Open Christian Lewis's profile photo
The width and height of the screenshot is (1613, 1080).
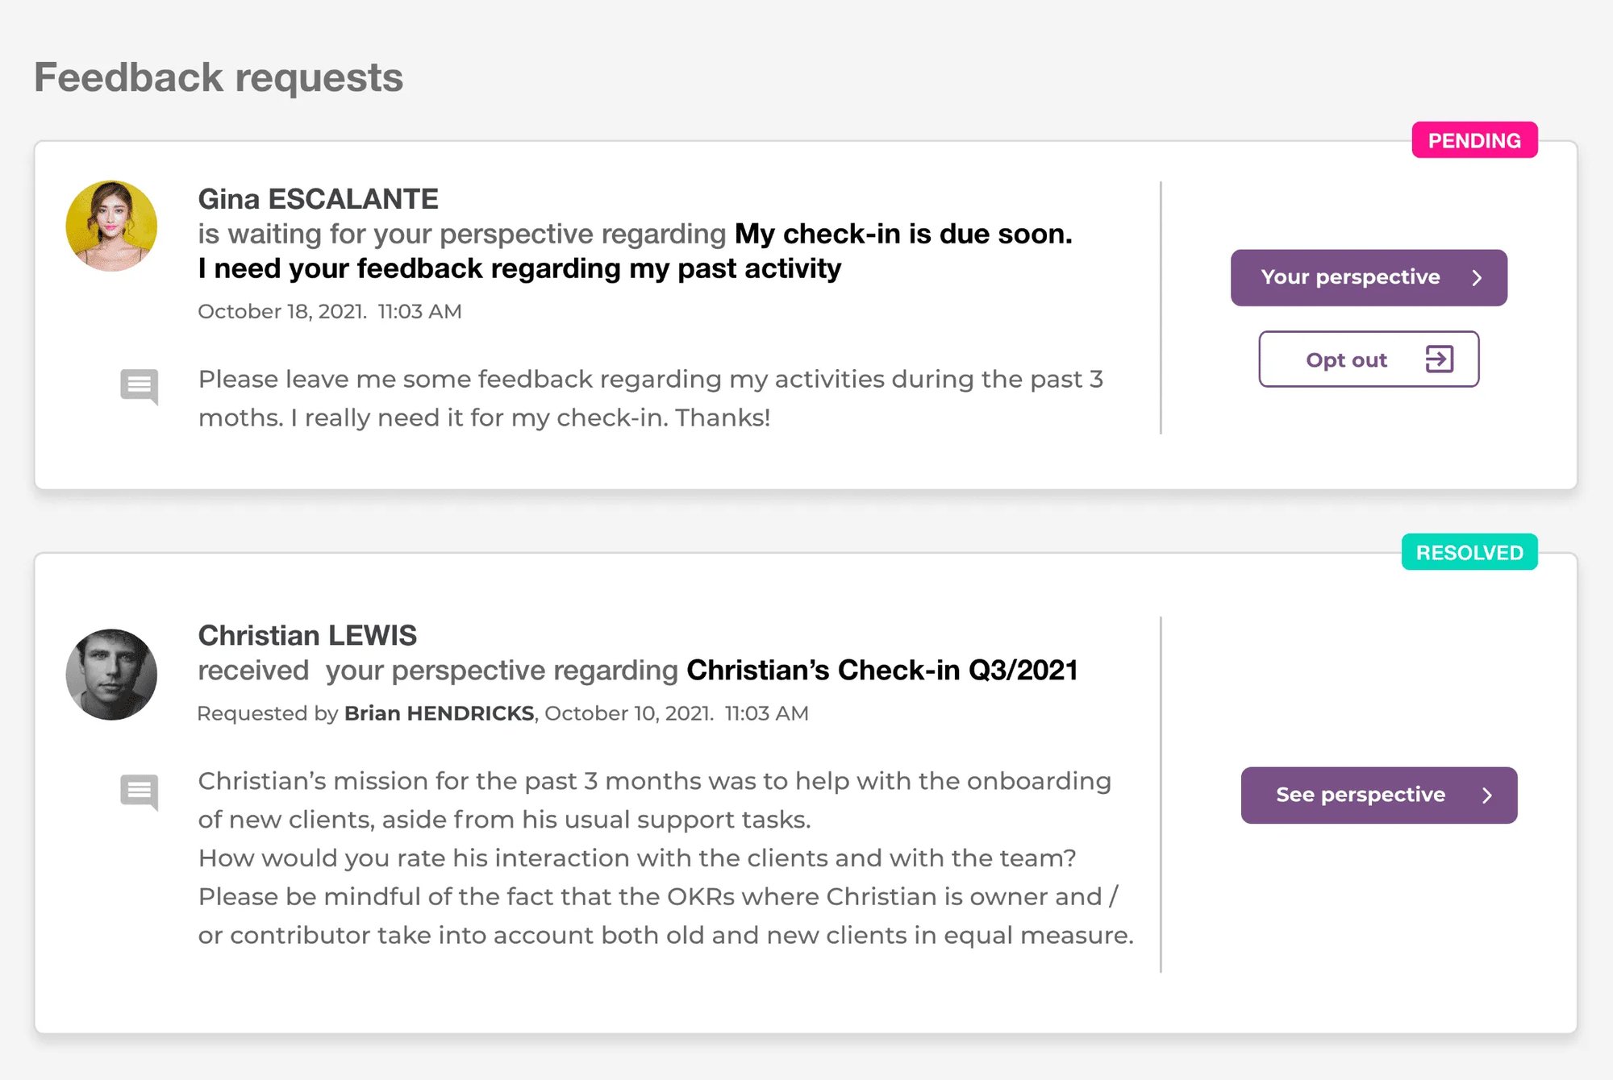click(111, 675)
